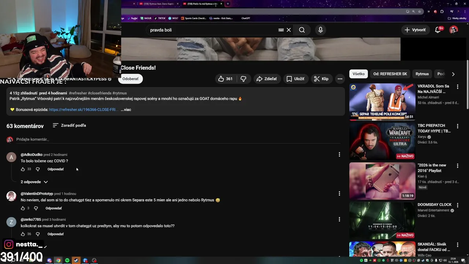Open a new browser tab
The image size is (469, 264).
228,4
